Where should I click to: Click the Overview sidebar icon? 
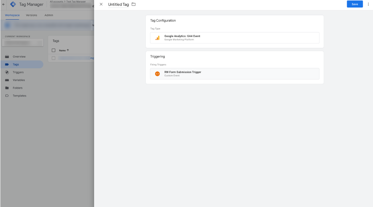(7, 57)
